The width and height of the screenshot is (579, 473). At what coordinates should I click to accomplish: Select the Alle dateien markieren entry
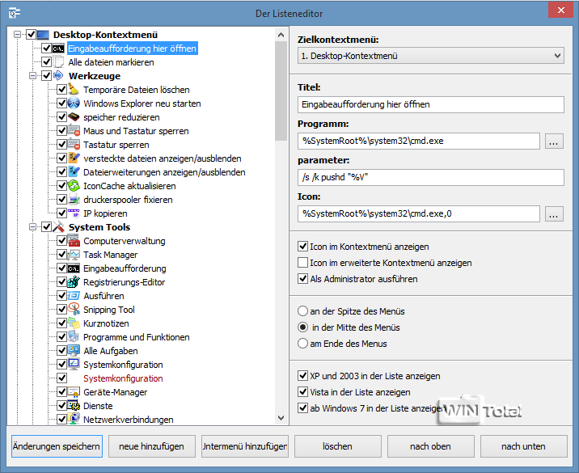click(x=111, y=62)
